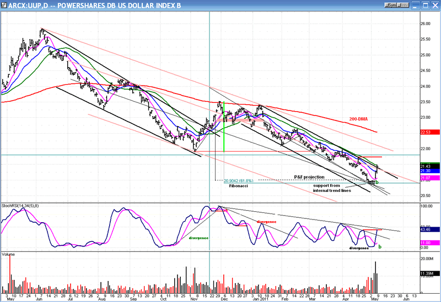Image resolution: width=441 pixels, height=302 pixels.
Task: Click the Sym link button in title bar
Action: click(x=390, y=5)
